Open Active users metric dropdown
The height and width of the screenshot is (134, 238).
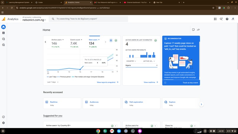pyautogui.click(x=58, y=40)
